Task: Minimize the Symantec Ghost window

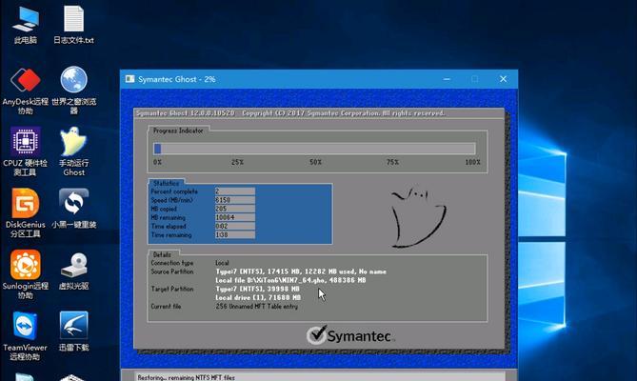Action: coord(447,79)
